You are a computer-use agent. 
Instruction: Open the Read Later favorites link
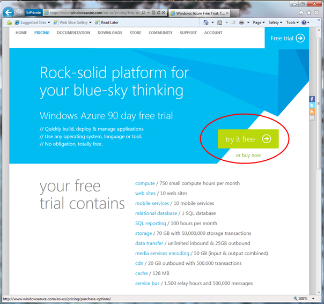pos(107,23)
